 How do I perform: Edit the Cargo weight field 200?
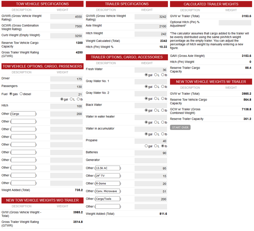tap(66, 114)
